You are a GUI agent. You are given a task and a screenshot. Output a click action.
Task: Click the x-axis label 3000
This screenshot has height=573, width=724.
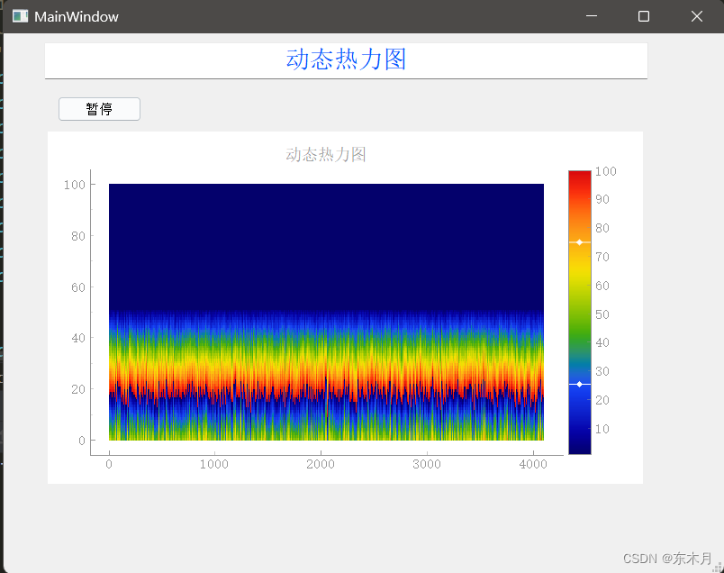(x=427, y=464)
